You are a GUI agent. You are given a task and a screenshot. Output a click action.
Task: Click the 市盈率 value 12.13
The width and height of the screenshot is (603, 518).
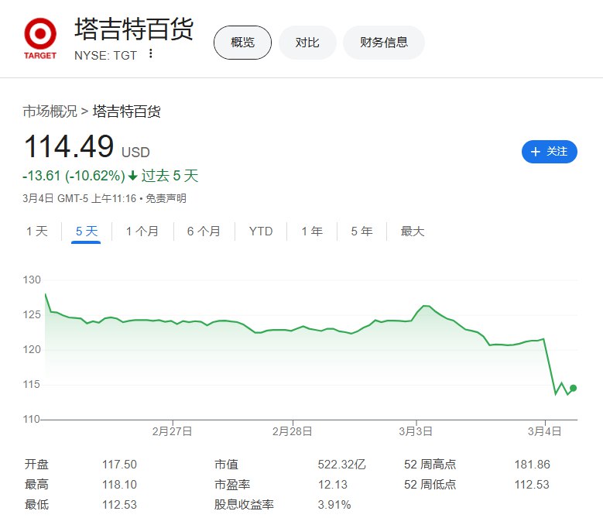tap(333, 484)
